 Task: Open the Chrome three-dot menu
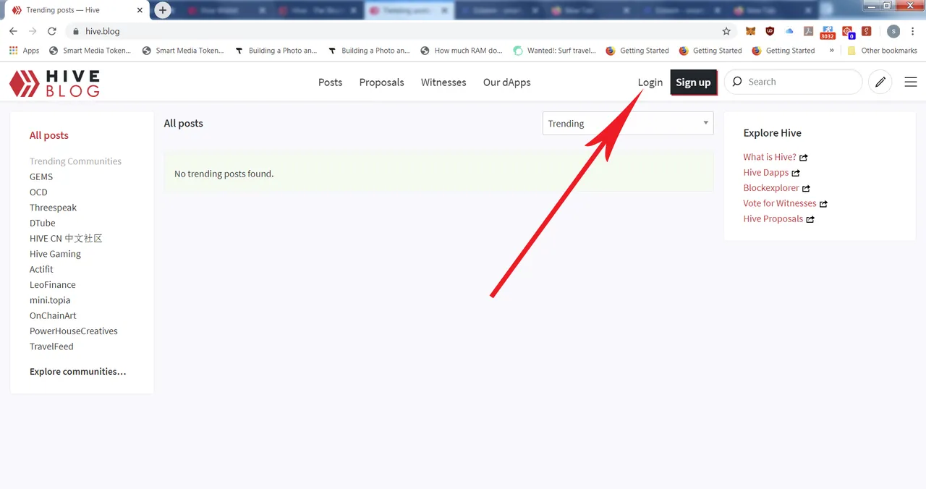tap(913, 31)
